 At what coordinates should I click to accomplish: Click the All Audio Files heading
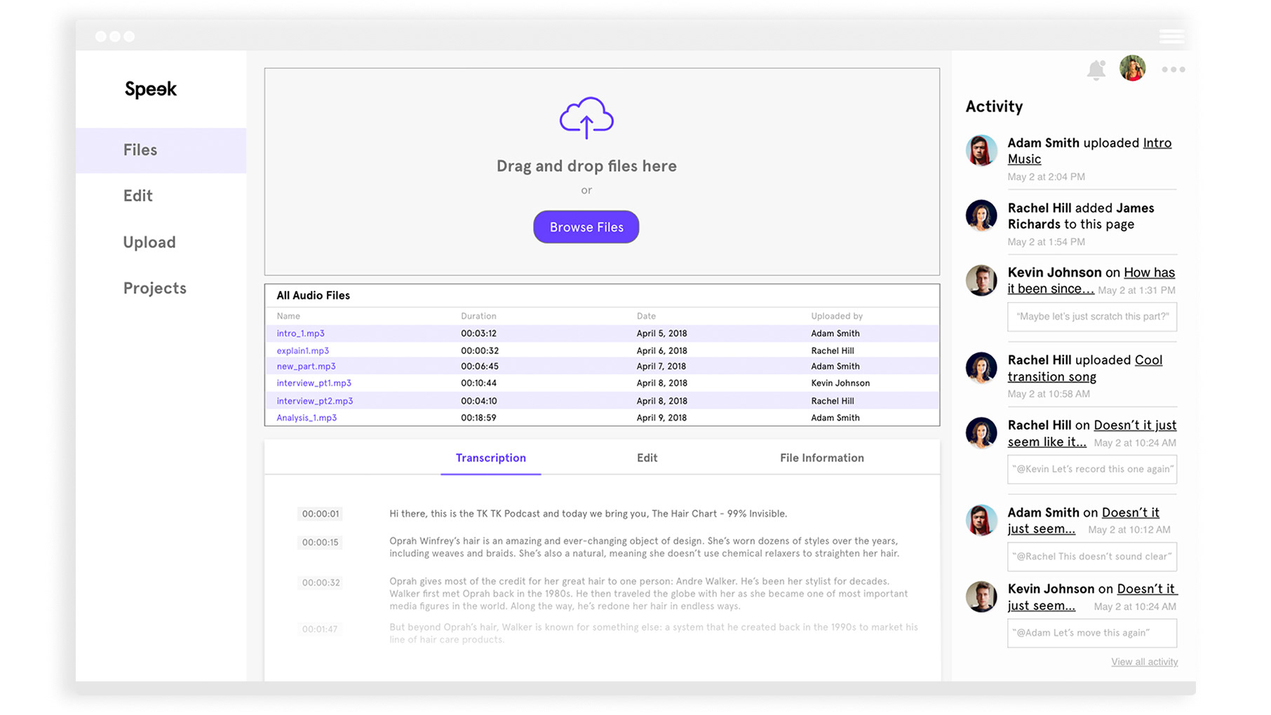point(313,296)
